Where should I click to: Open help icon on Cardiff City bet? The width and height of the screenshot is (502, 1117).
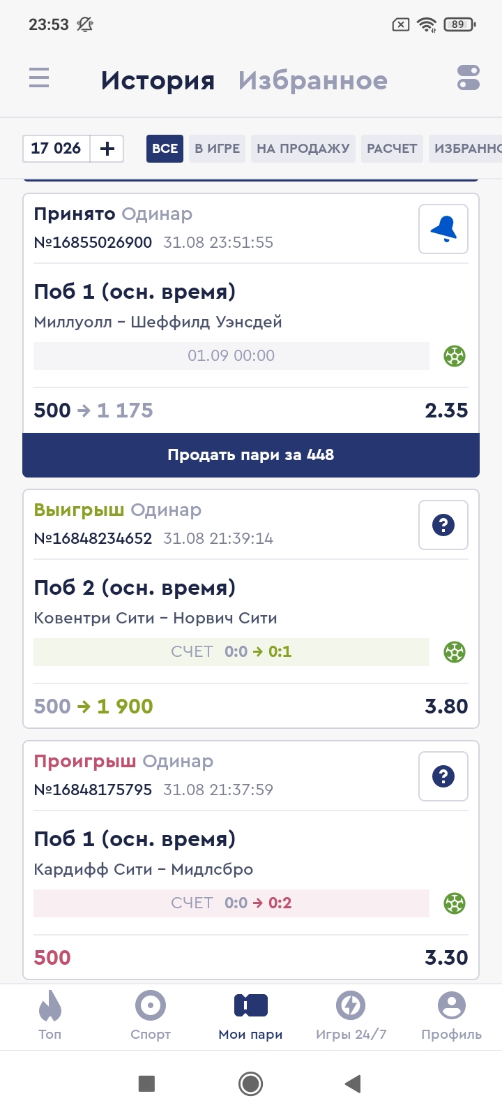(x=443, y=776)
